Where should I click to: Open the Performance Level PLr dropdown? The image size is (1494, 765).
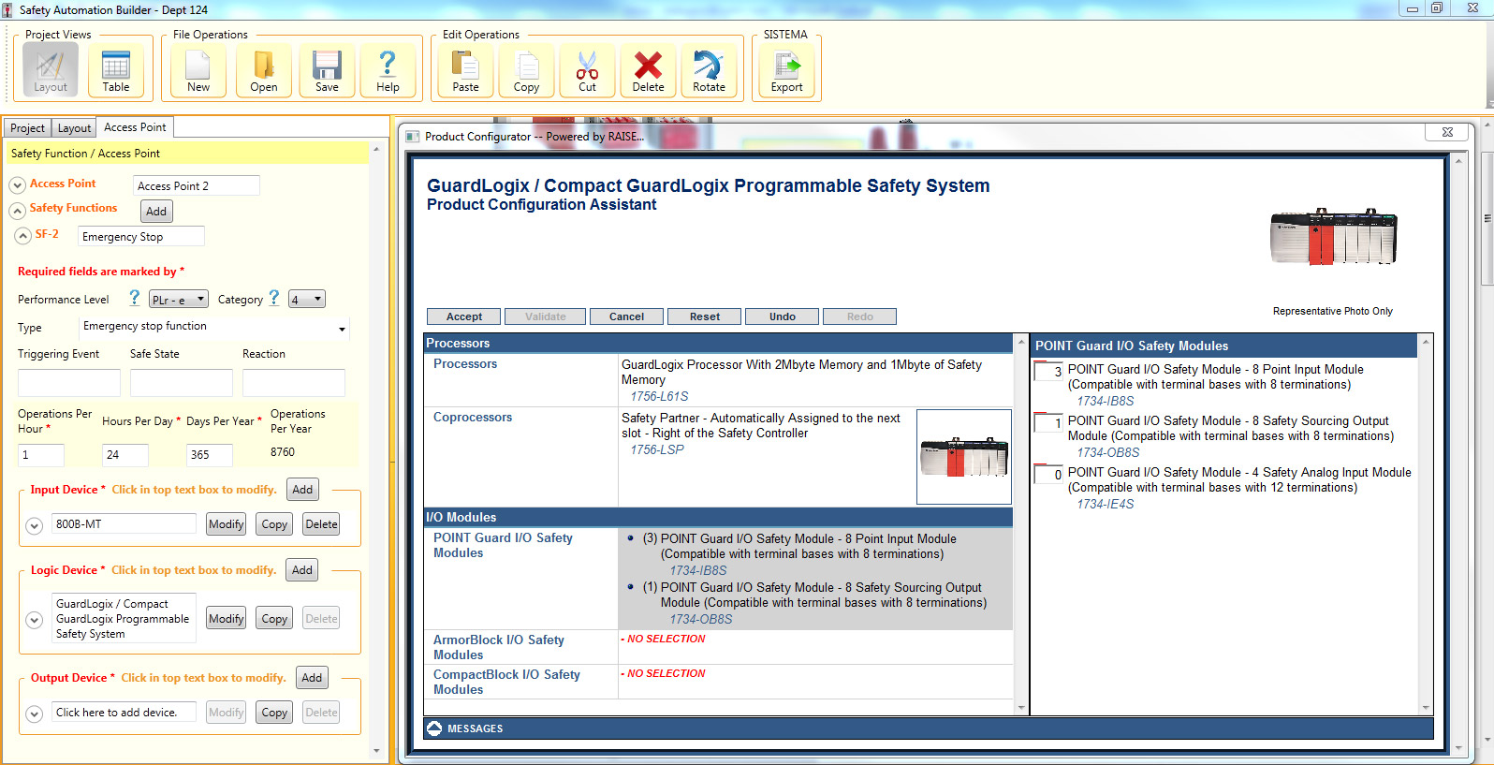(x=179, y=300)
